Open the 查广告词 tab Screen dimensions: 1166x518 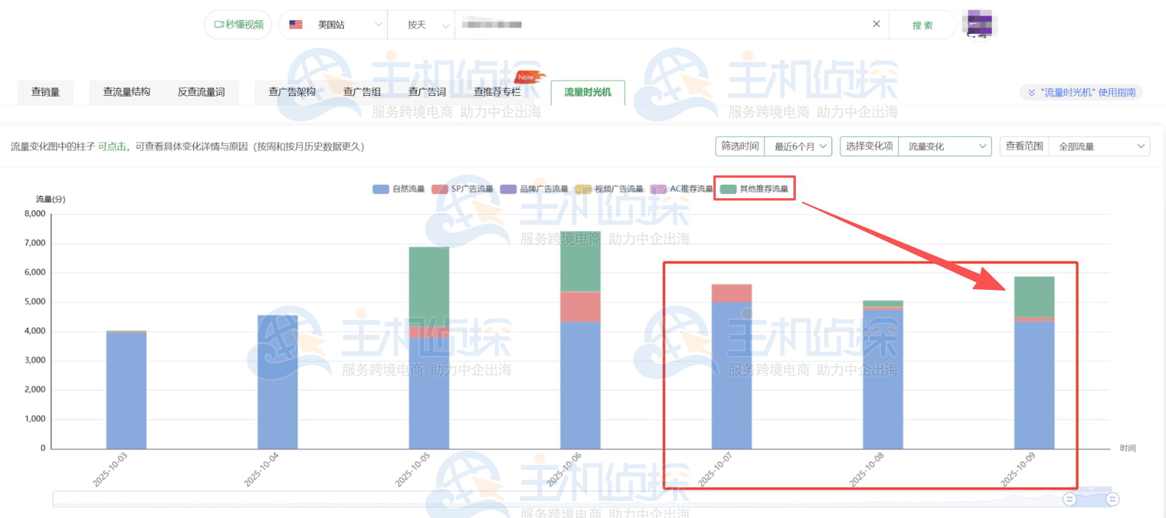(x=427, y=92)
